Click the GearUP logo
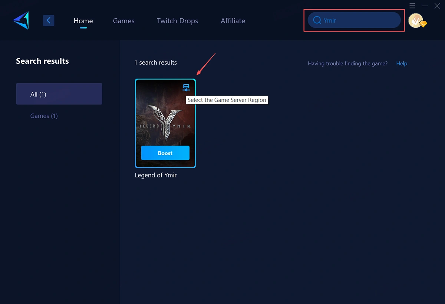Viewport: 445px width, 304px height. click(x=20, y=20)
